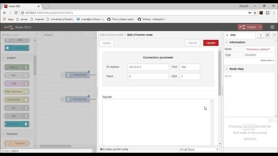The width and height of the screenshot is (278, 156).
Task: Click the Signals list scroll up arrow
Action: (212, 101)
